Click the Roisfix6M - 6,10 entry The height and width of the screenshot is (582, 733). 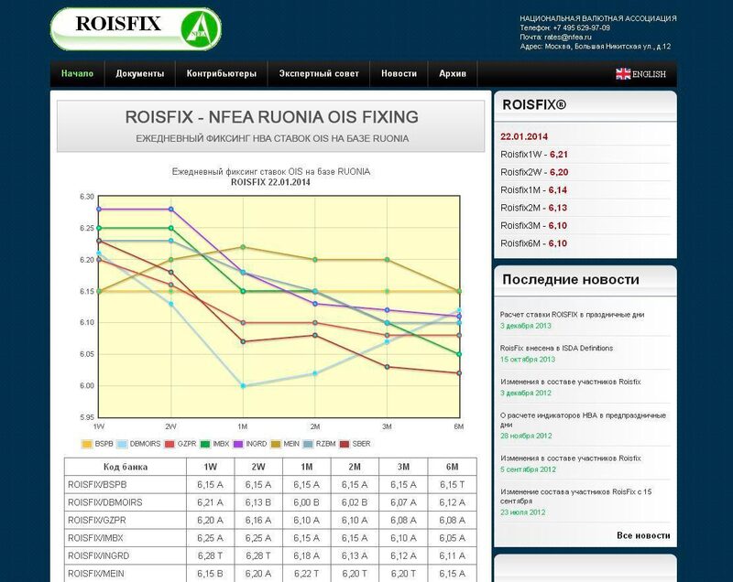coord(533,243)
